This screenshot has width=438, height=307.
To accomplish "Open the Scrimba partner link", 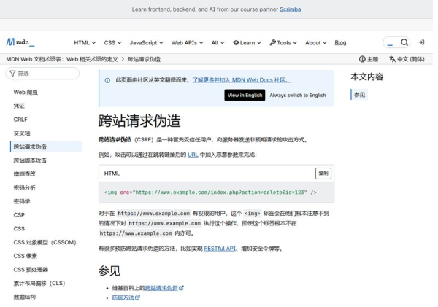I will tap(291, 9).
